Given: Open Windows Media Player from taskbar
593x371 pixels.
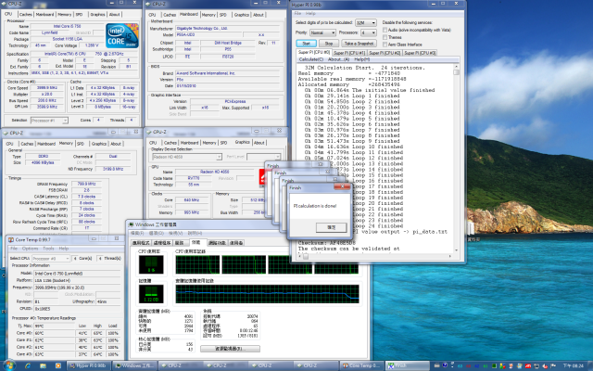Looking at the screenshot, I should click(x=57, y=365).
